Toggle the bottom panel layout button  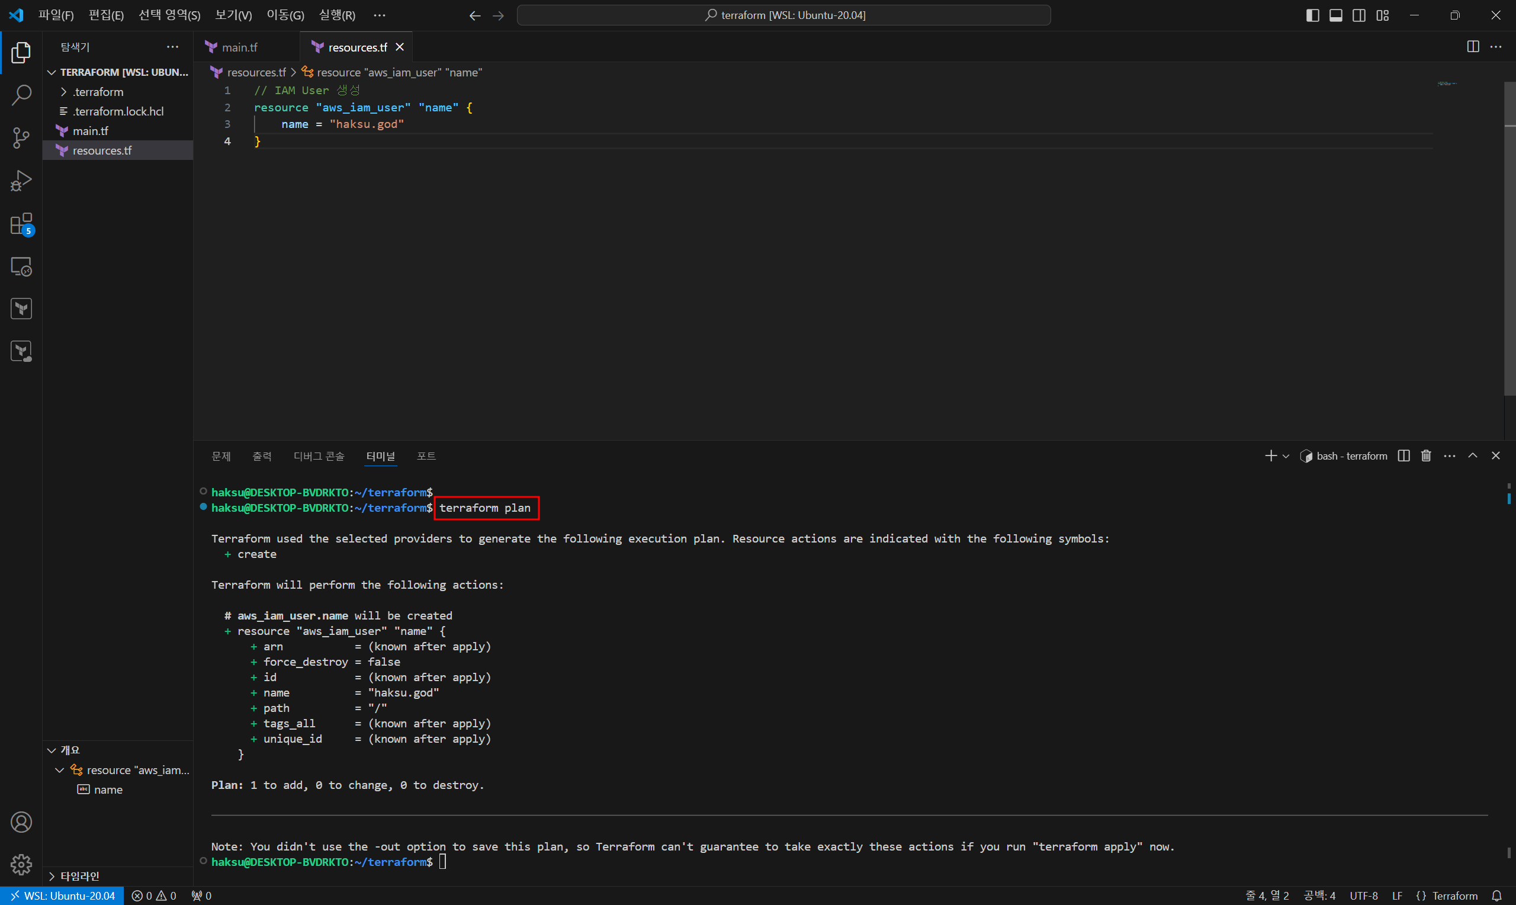[x=1335, y=15]
